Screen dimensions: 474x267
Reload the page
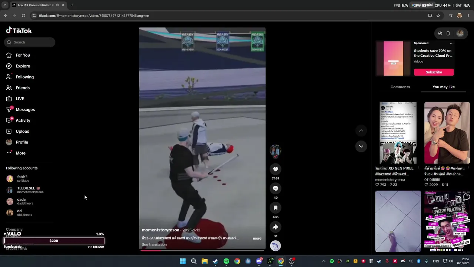tap(23, 16)
